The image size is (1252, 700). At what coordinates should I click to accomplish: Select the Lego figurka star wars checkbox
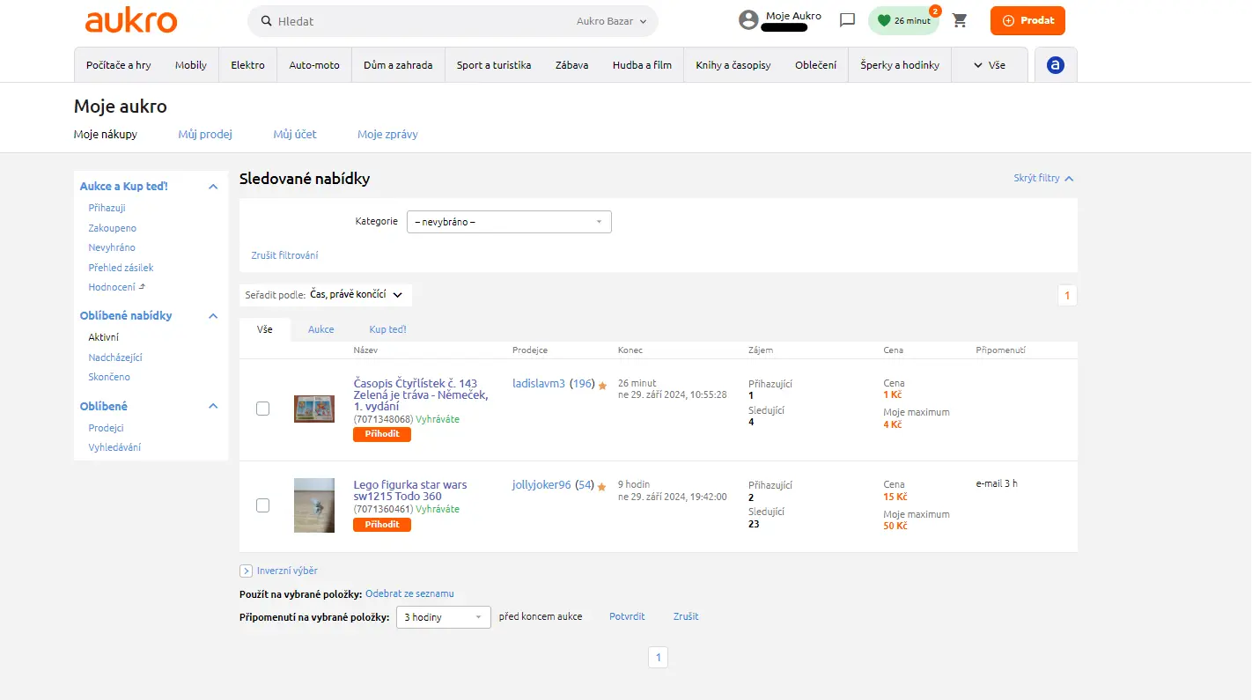click(x=262, y=505)
